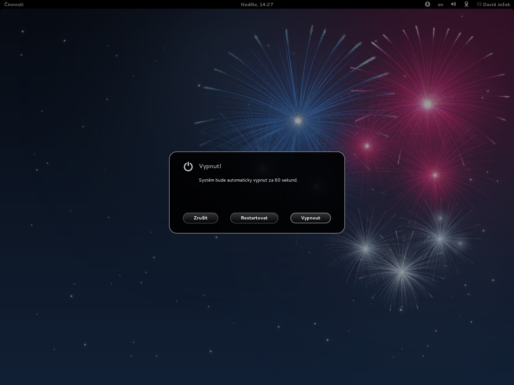Click the power icon in the Vypnutí dialog

(x=188, y=167)
